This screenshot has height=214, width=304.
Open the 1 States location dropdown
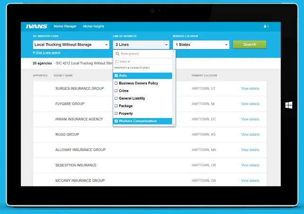pyautogui.click(x=201, y=45)
